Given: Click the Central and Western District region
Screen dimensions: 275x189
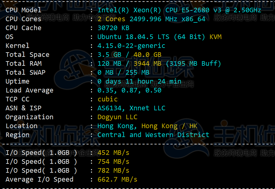Looking at the screenshot, I should pyautogui.click(x=153, y=135).
